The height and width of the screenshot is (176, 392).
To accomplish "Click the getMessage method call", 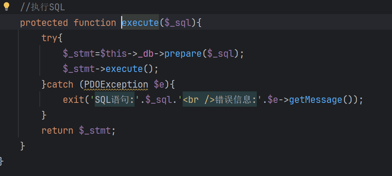I will coord(316,100).
